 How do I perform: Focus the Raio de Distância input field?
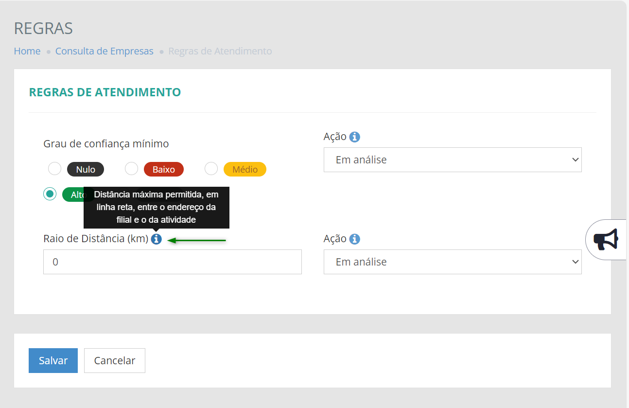pos(172,262)
